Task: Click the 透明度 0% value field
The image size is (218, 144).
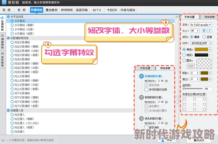Action: pyautogui.click(x=208, y=89)
